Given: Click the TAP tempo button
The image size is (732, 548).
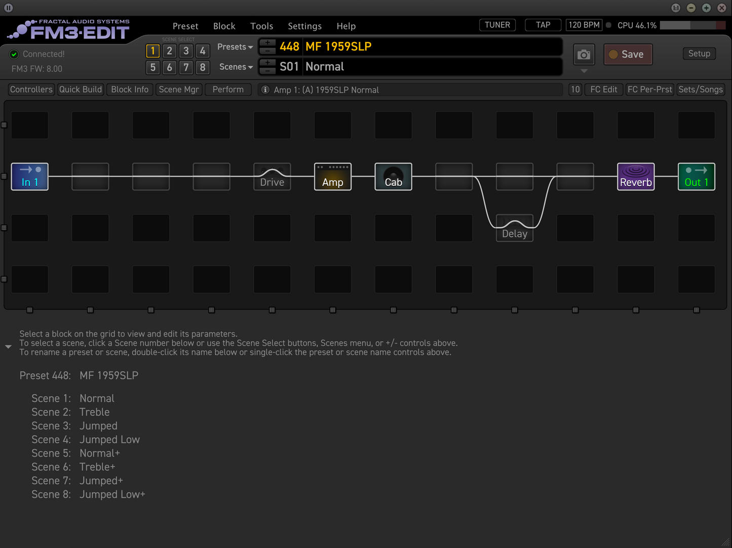Looking at the screenshot, I should 543,25.
